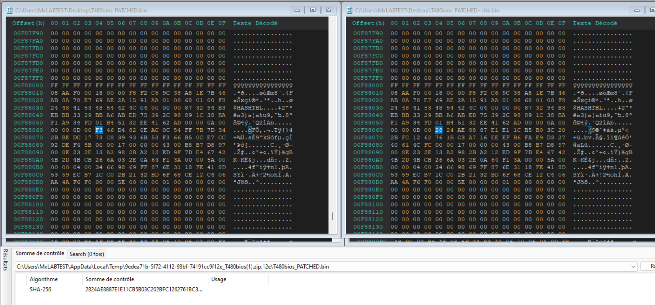Click offset 00F88030 in PATCHED+chk.bin window
The image size is (655, 305).
click(x=368, y=108)
